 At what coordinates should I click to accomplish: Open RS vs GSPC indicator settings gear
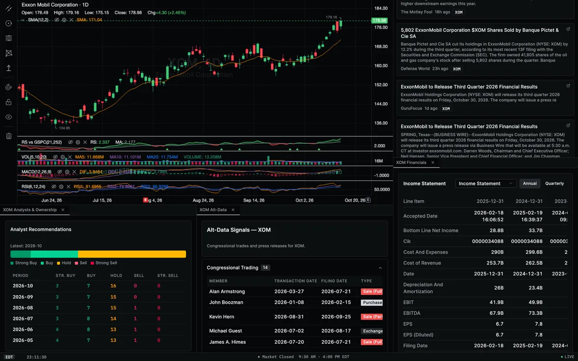[x=78, y=142]
